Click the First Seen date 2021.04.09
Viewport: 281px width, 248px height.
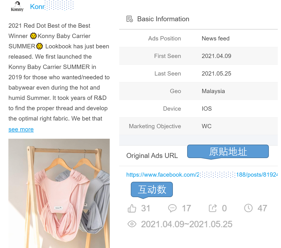pos(216,56)
